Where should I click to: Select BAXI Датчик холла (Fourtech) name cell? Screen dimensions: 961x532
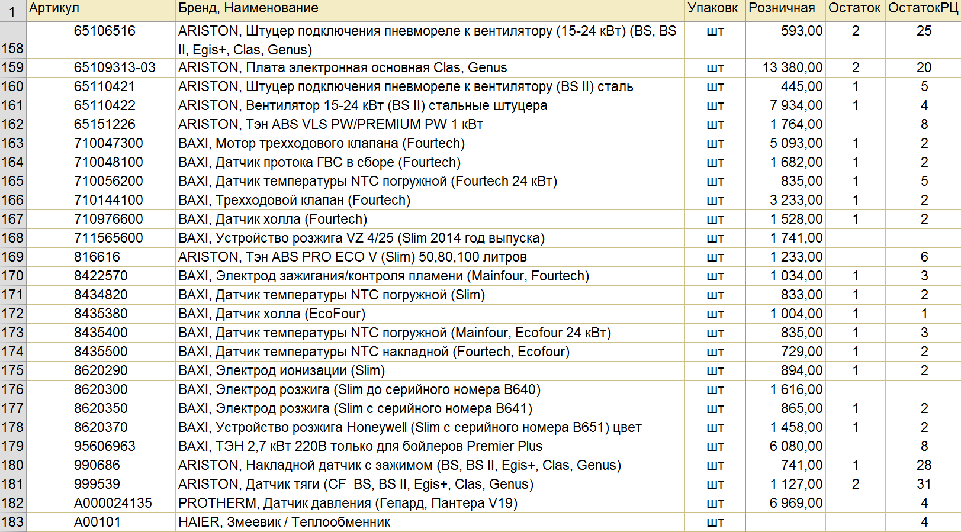(x=430, y=219)
